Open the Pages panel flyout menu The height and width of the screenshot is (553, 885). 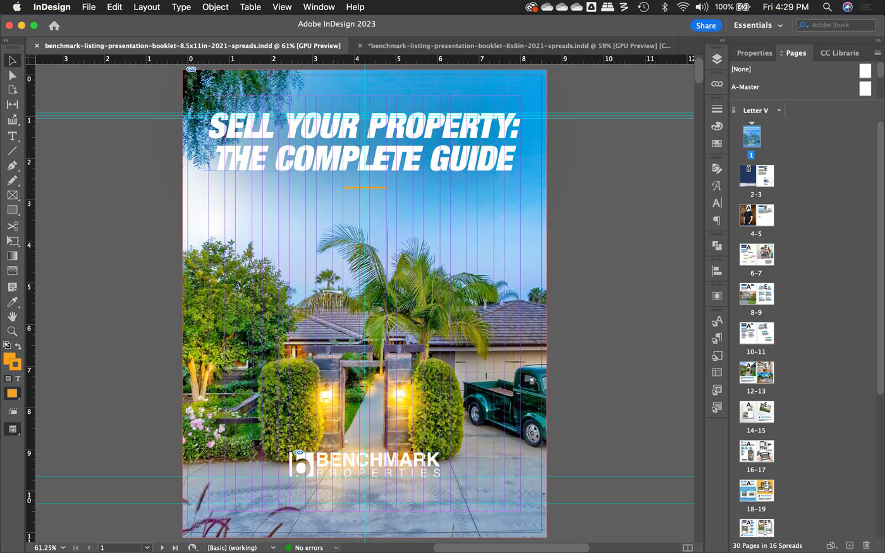877,53
